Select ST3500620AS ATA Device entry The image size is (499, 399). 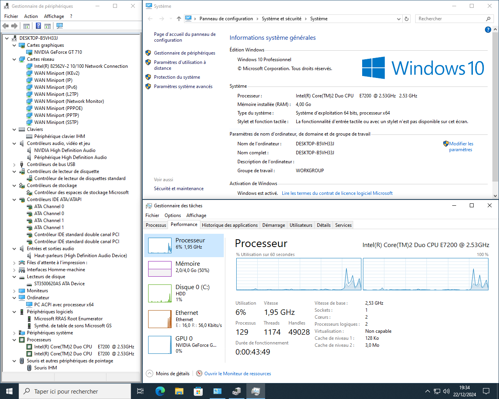pos(59,284)
